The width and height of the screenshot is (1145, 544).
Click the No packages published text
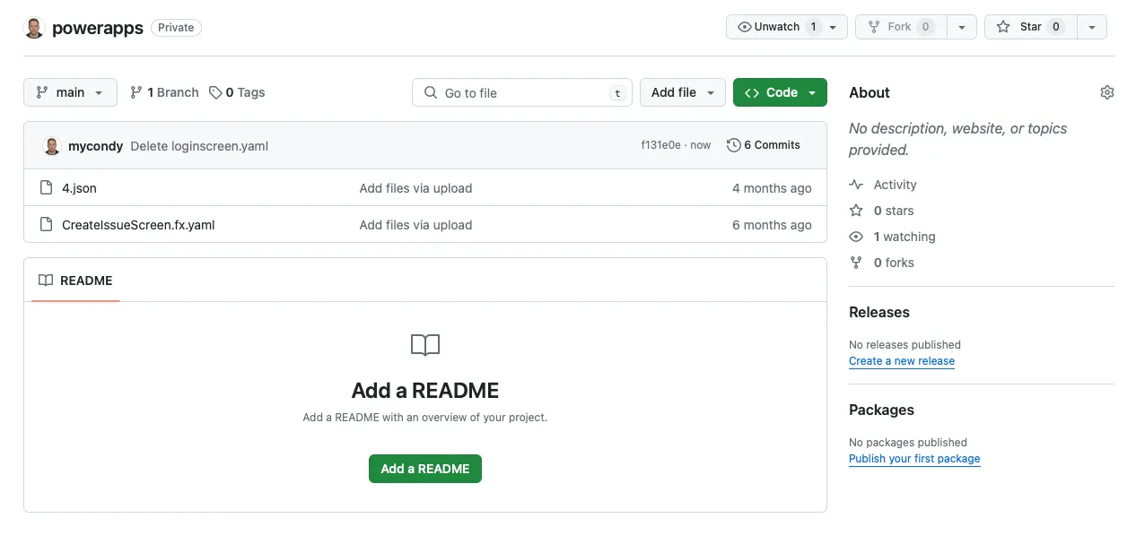tap(908, 443)
